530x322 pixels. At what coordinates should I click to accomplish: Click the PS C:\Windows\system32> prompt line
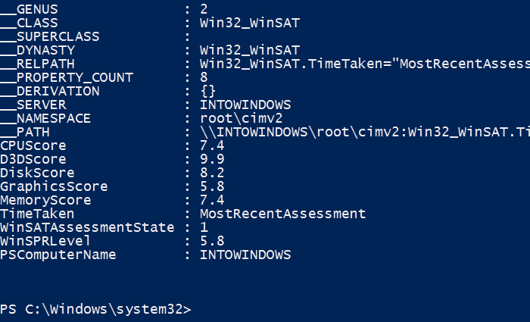[x=95, y=308]
